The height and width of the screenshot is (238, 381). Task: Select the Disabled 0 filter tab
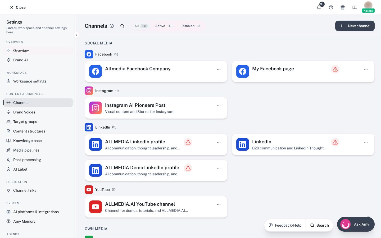tap(191, 26)
